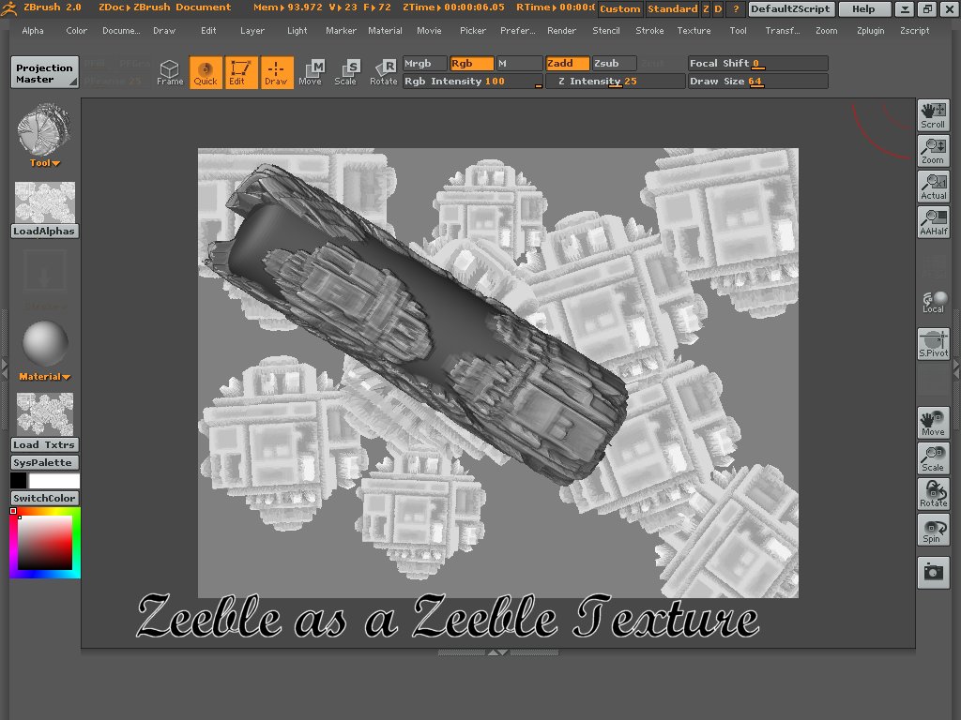Click the Spin icon
This screenshot has height=720, width=961.
pos(933,529)
